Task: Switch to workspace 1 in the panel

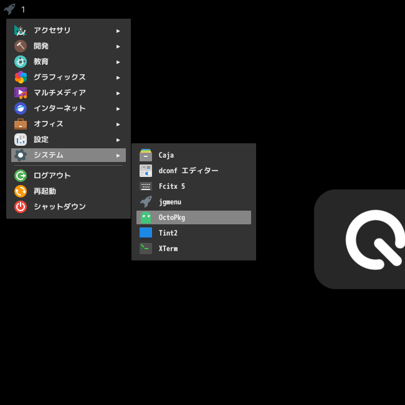Action: click(x=23, y=9)
